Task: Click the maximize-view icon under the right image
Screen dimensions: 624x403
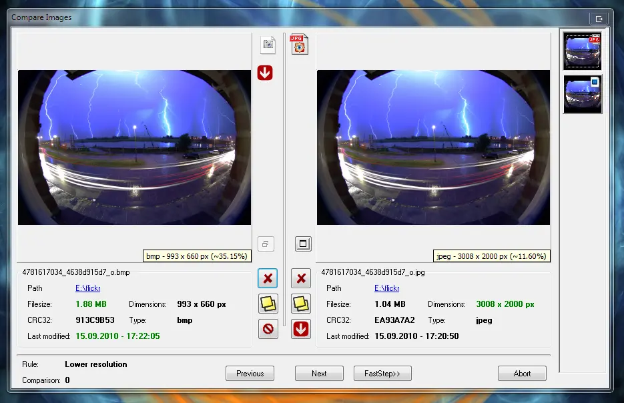Action: (x=303, y=244)
